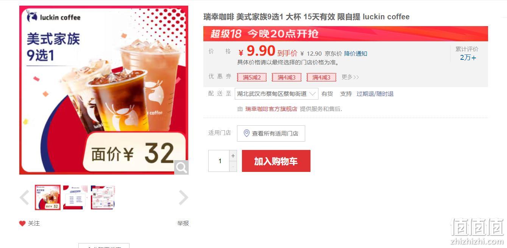Select second product thumbnail image

point(75,197)
